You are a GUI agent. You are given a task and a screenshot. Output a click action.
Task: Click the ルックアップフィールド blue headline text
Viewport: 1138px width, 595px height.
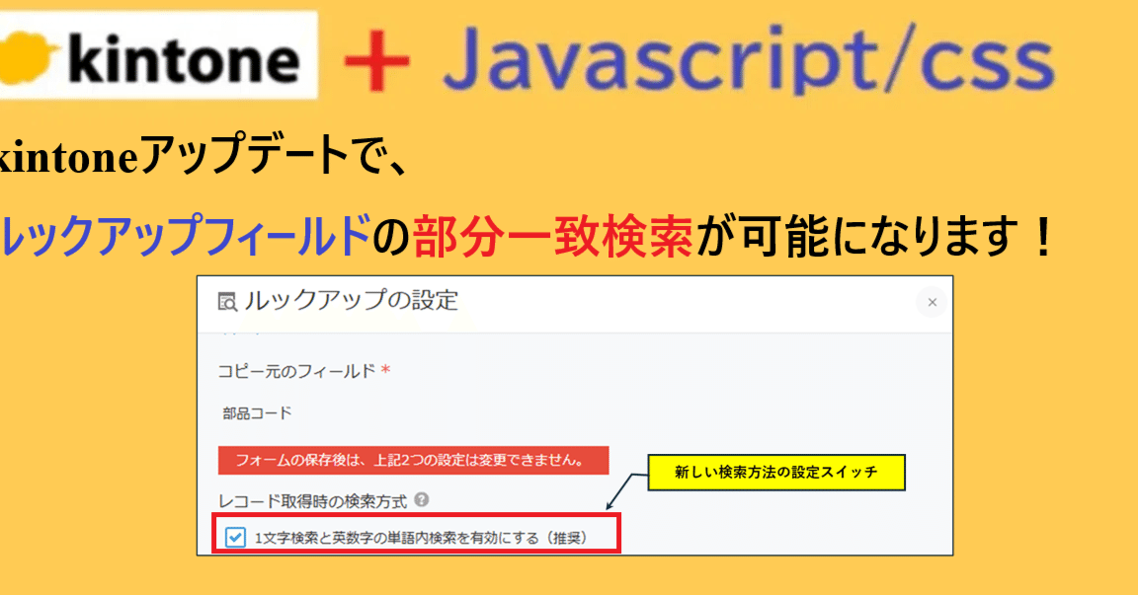click(186, 237)
